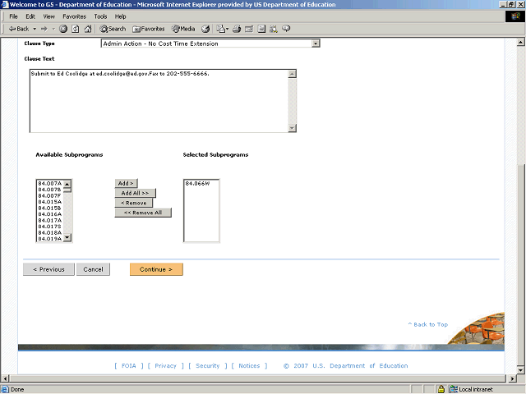The height and width of the screenshot is (394, 526).
Task: Select subprogram 84.017A in Available list
Action: tap(49, 221)
